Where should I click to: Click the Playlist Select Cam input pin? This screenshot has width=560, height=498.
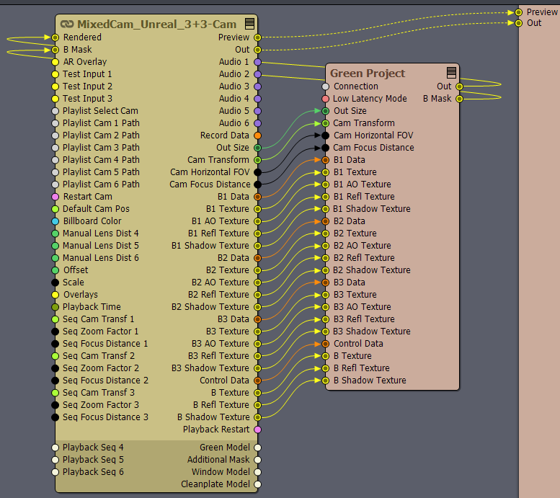click(x=55, y=111)
